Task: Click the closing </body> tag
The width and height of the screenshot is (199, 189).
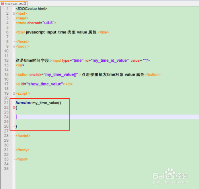Action: 23,150
